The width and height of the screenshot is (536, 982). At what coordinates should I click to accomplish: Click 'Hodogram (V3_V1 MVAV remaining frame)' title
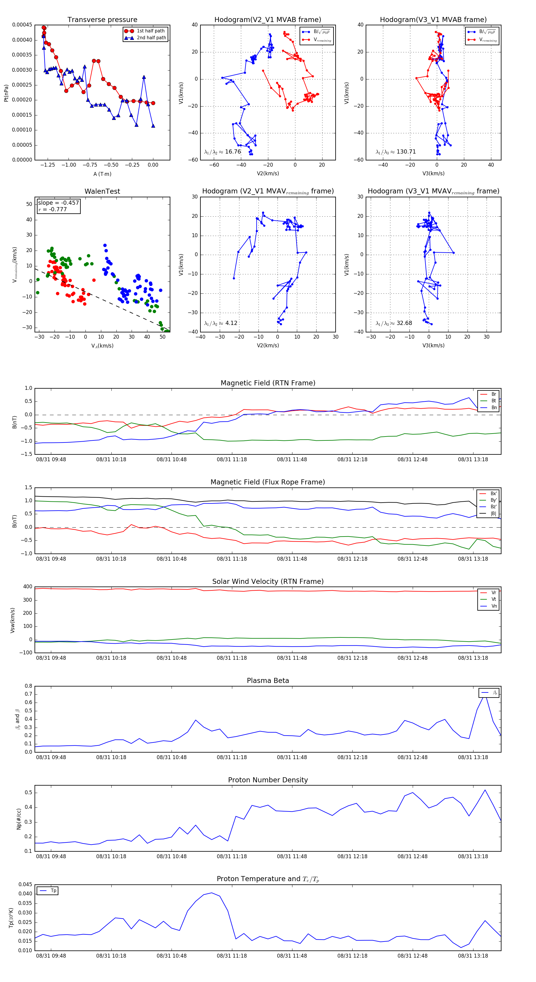pos(433,191)
